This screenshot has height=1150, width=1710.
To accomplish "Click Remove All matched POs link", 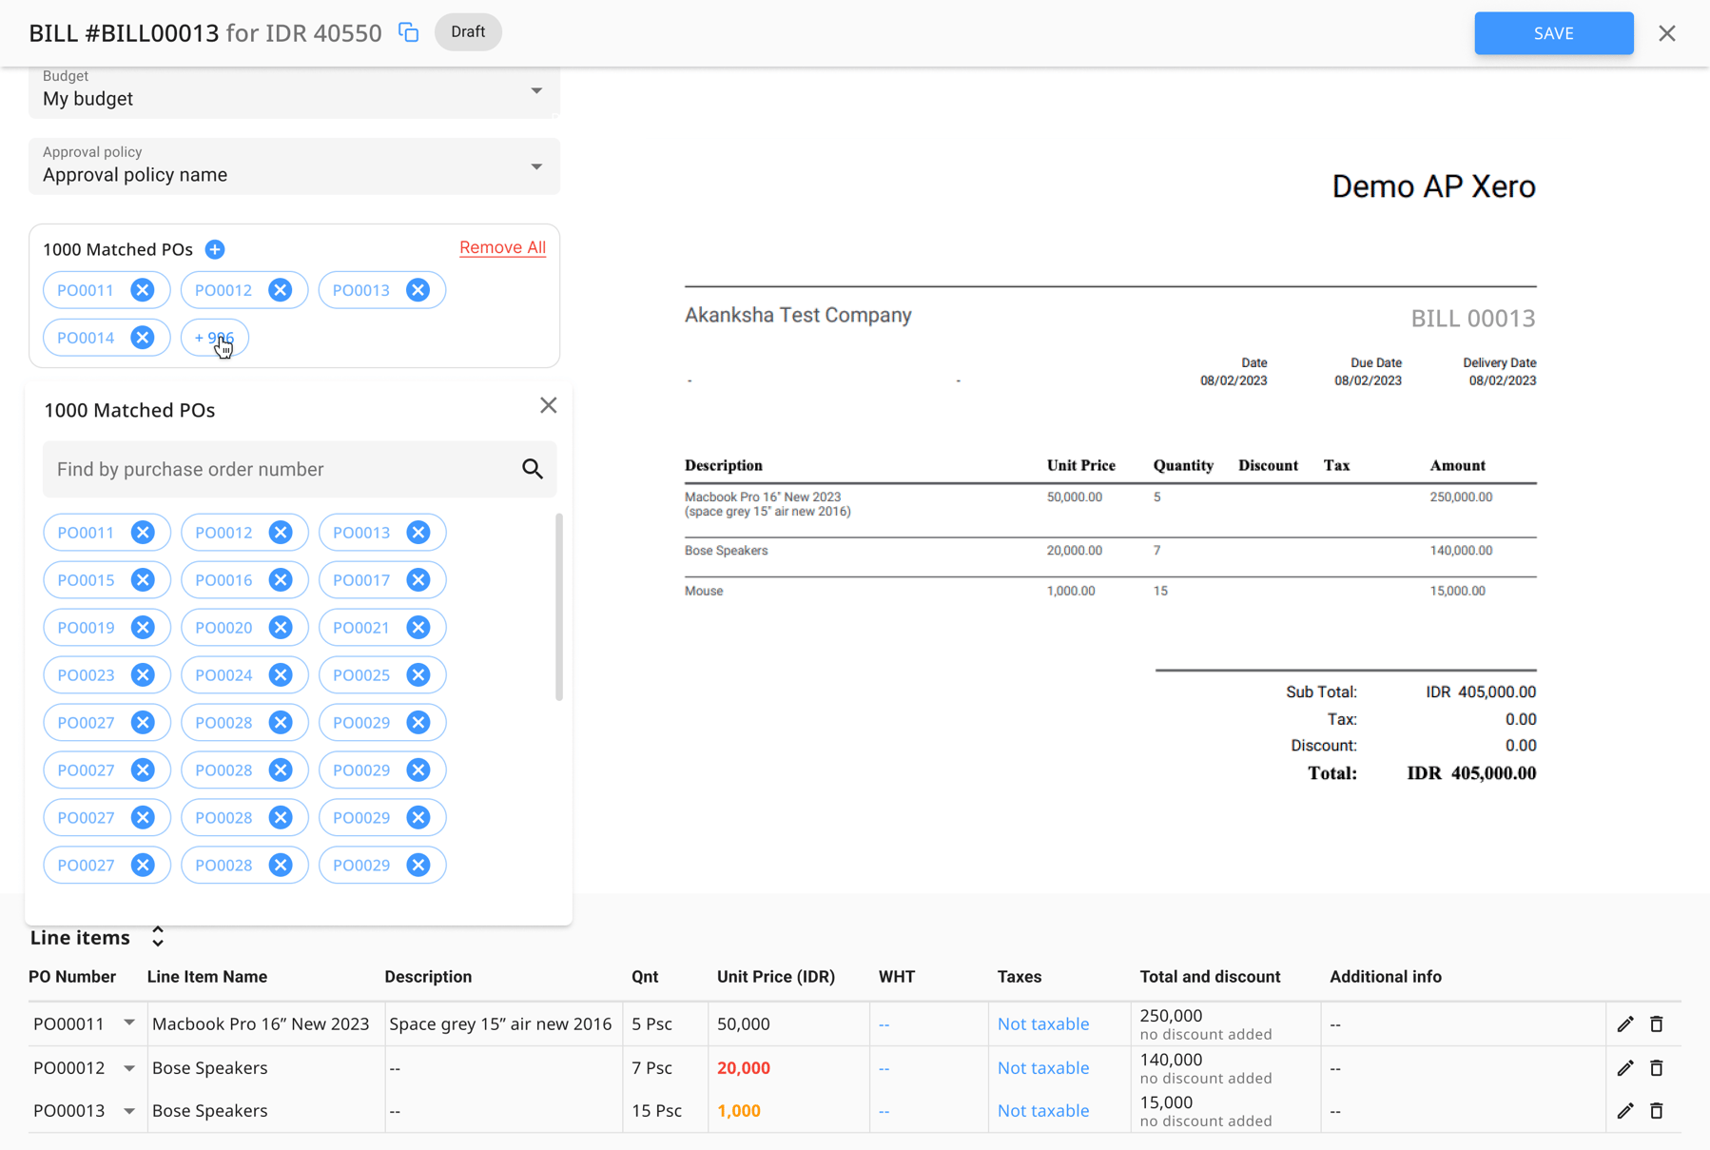I will coord(502,247).
